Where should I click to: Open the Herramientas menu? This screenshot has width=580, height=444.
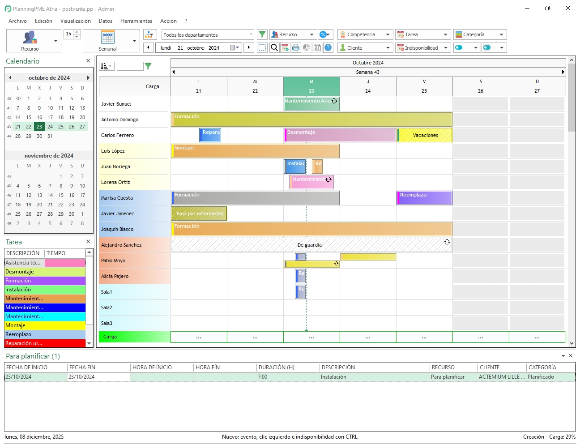click(x=136, y=21)
